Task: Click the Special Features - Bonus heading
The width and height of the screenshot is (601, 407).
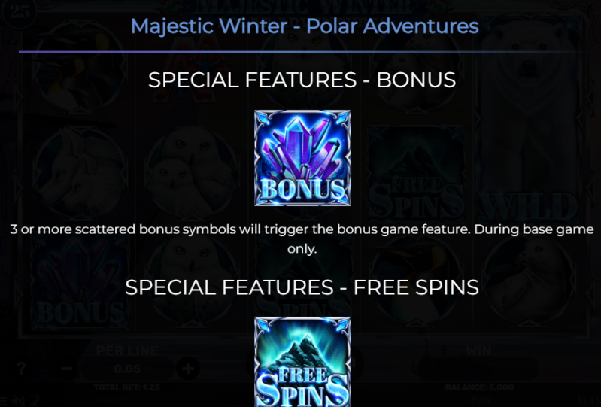Action: coord(302,80)
